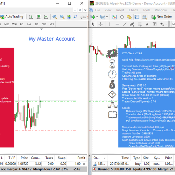Expand the new chart dropdown arrow
Image resolution: width=175 pixels, height=175 pixels.
coord(97,17)
